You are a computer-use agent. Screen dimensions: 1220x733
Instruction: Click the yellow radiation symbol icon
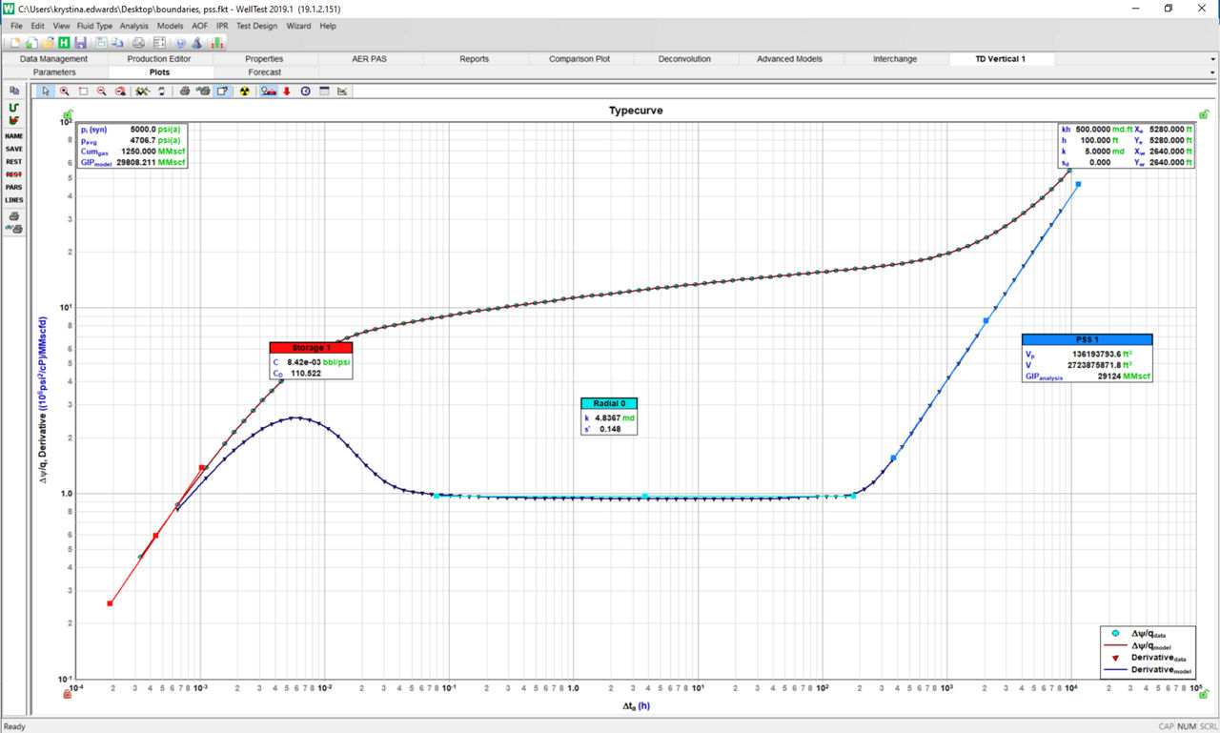coord(244,92)
